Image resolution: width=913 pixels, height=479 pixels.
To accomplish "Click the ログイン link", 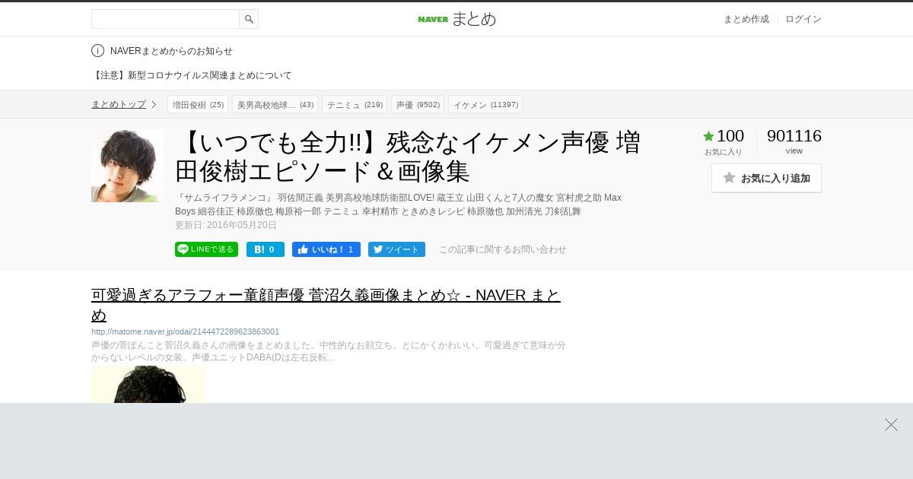I will click(x=803, y=19).
